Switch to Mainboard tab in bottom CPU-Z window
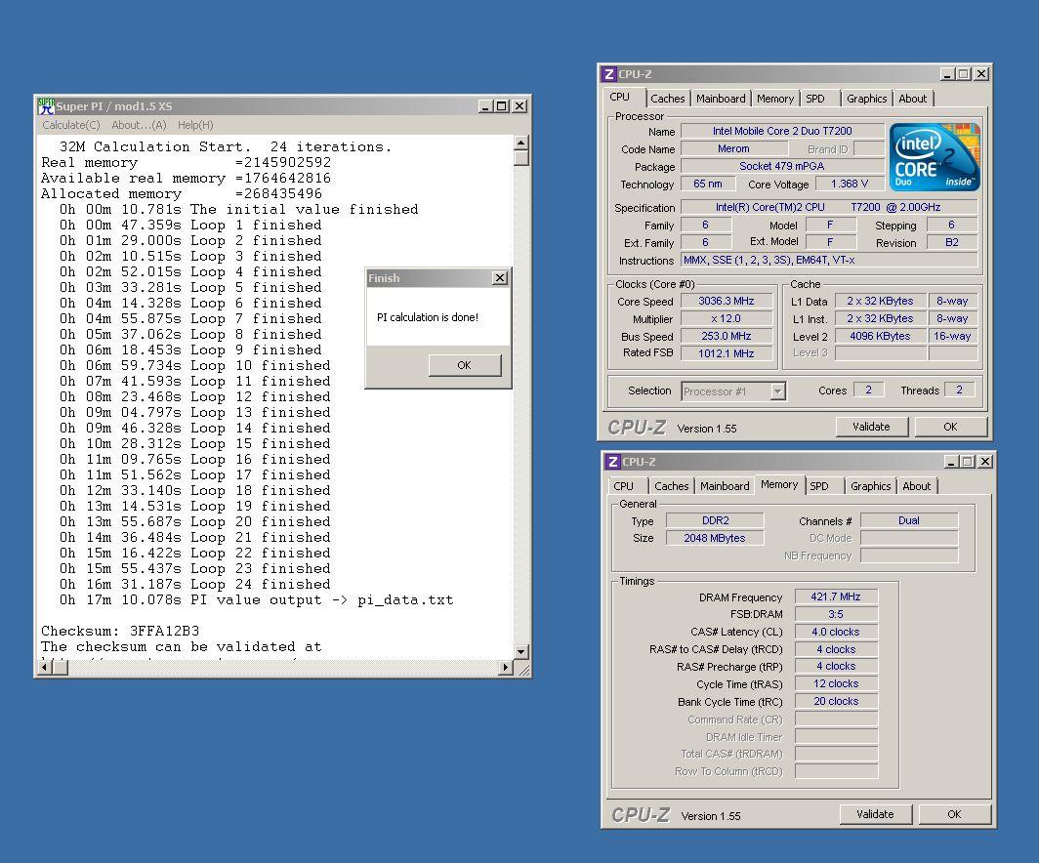1039x863 pixels. 725,486
